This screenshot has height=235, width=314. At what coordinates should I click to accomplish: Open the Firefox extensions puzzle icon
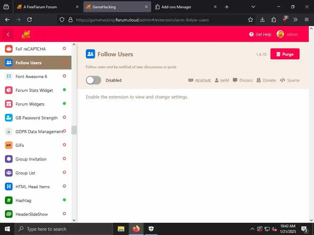tap(274, 20)
